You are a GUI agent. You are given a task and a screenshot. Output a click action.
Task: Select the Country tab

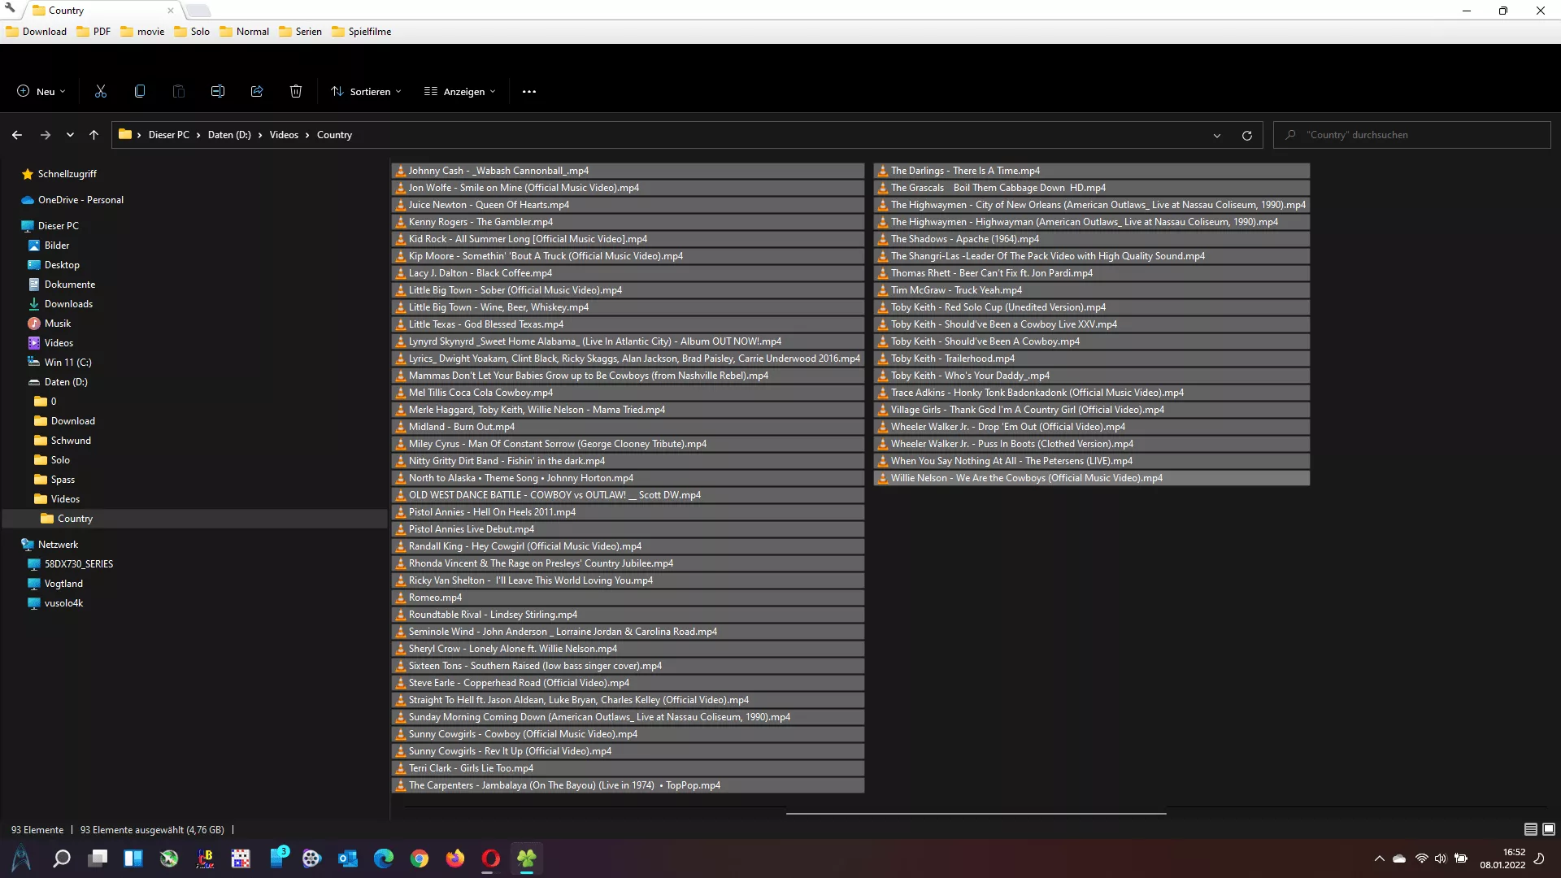tap(102, 11)
